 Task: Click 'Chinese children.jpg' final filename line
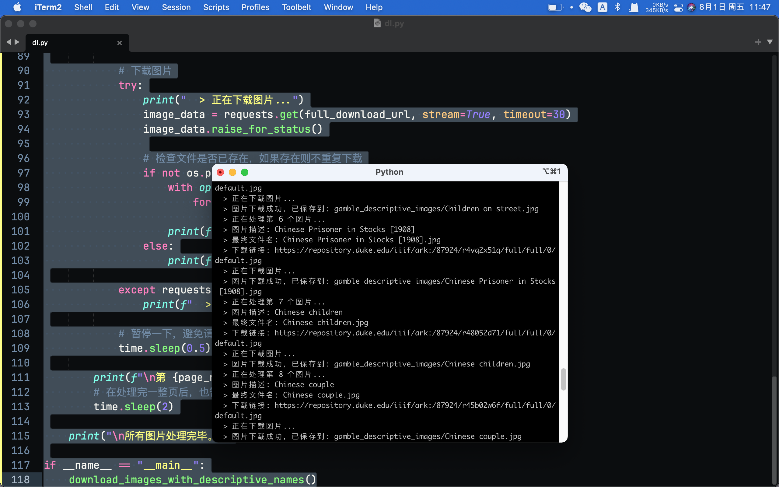click(x=296, y=322)
